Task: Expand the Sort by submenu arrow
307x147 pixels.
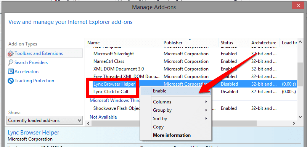Action: [x=206, y=119]
